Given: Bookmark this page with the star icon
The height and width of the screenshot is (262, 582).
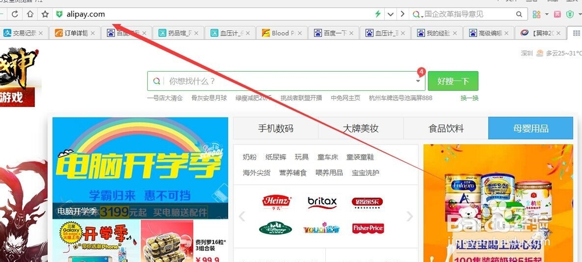Looking at the screenshot, I should (45, 15).
